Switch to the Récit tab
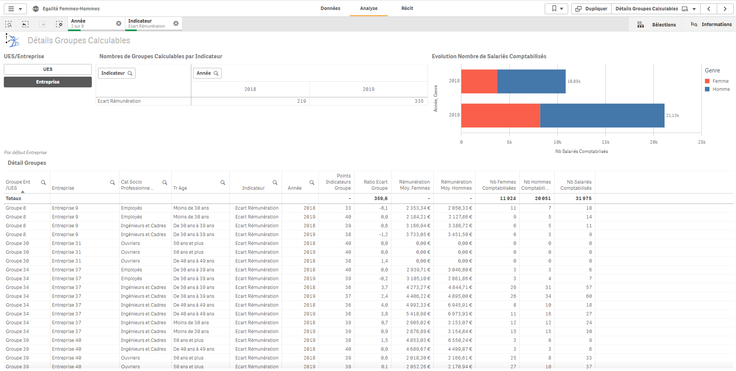 click(x=407, y=8)
